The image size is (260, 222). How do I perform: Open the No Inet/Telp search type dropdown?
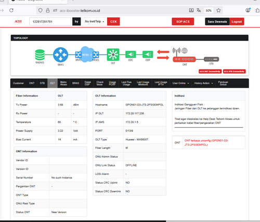tap(95, 22)
